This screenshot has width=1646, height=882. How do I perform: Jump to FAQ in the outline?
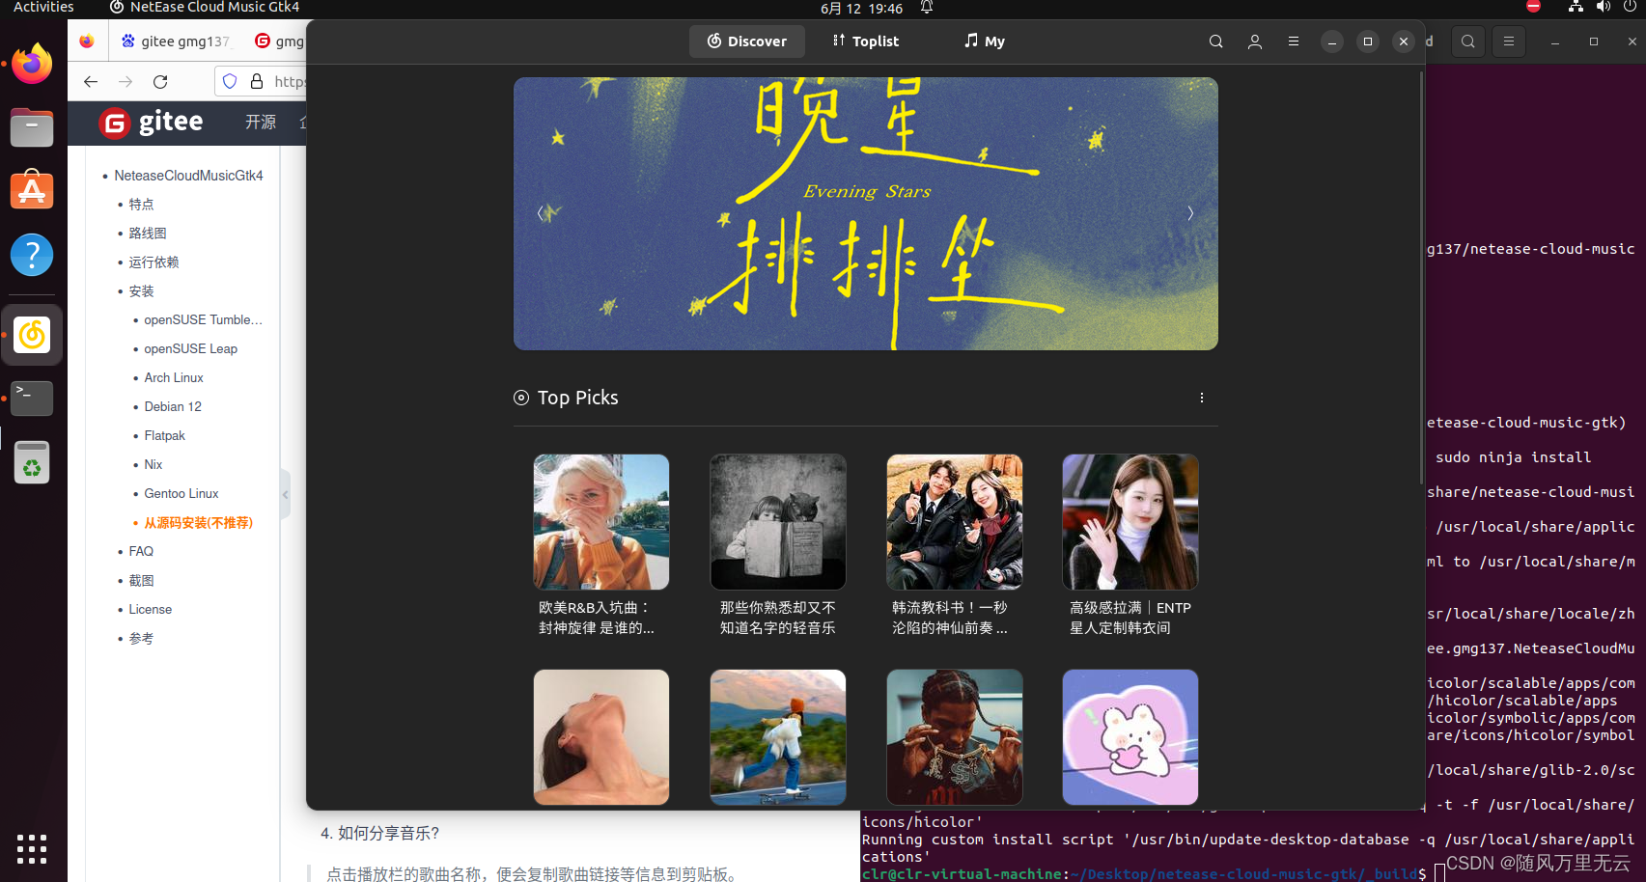pos(141,552)
